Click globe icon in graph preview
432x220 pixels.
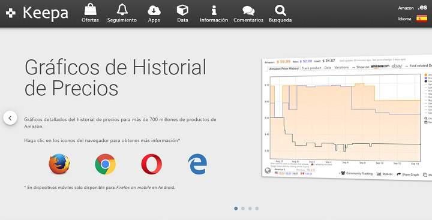click(268, 170)
